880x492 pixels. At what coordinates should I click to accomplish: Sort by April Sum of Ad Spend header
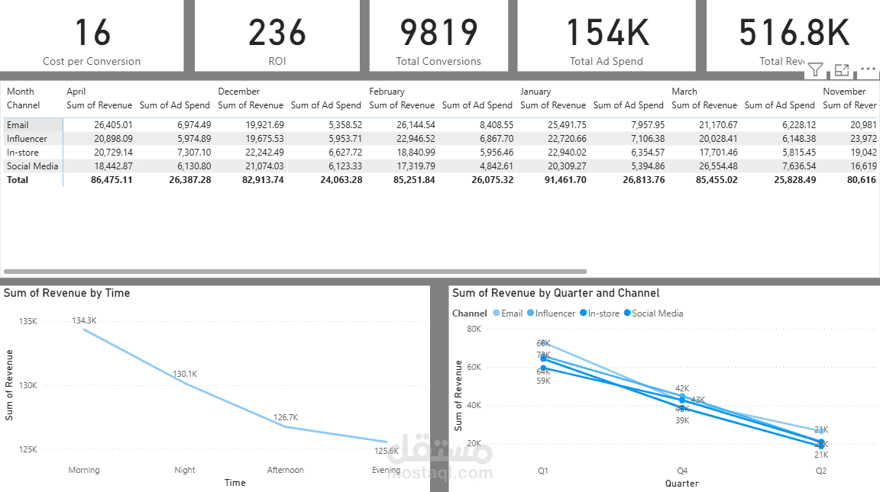coord(174,105)
